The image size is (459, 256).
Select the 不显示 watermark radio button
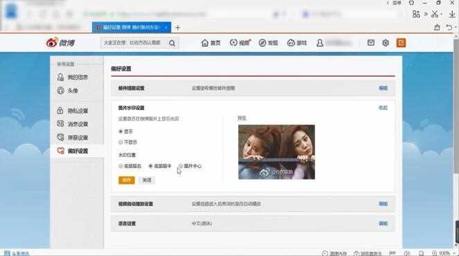click(x=120, y=143)
